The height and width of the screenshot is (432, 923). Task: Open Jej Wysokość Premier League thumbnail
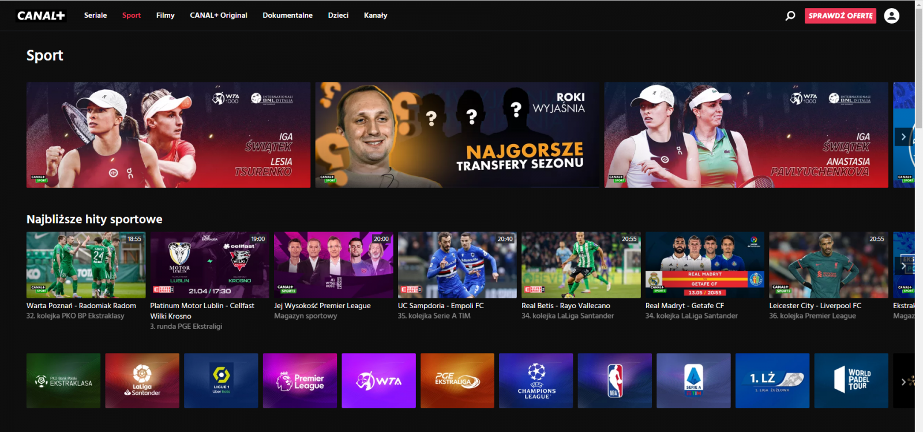tap(333, 265)
